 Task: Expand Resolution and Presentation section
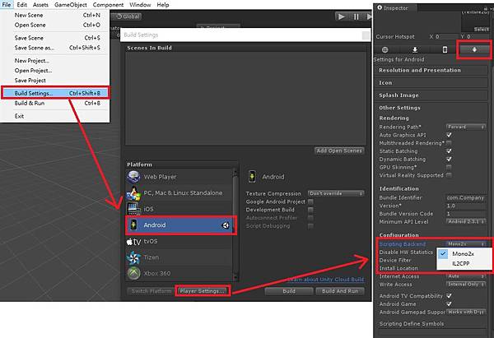pyautogui.click(x=431, y=70)
